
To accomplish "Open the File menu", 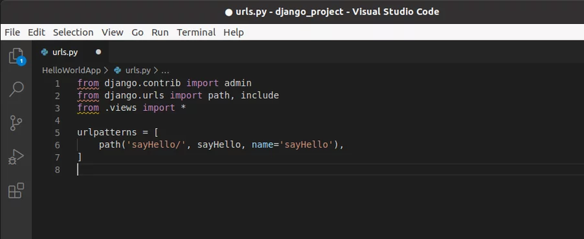I will [13, 33].
